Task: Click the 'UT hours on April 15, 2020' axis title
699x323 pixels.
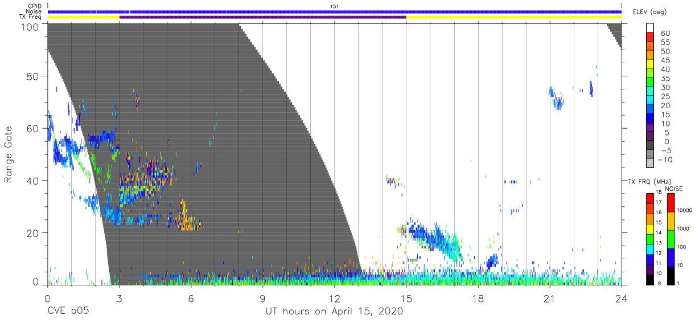Action: 334,312
